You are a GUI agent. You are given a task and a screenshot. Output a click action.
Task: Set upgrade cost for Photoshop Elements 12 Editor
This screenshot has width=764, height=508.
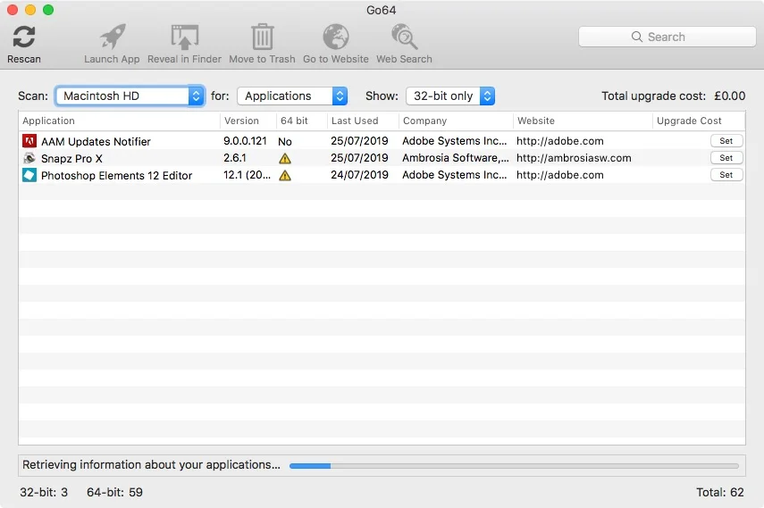726,175
